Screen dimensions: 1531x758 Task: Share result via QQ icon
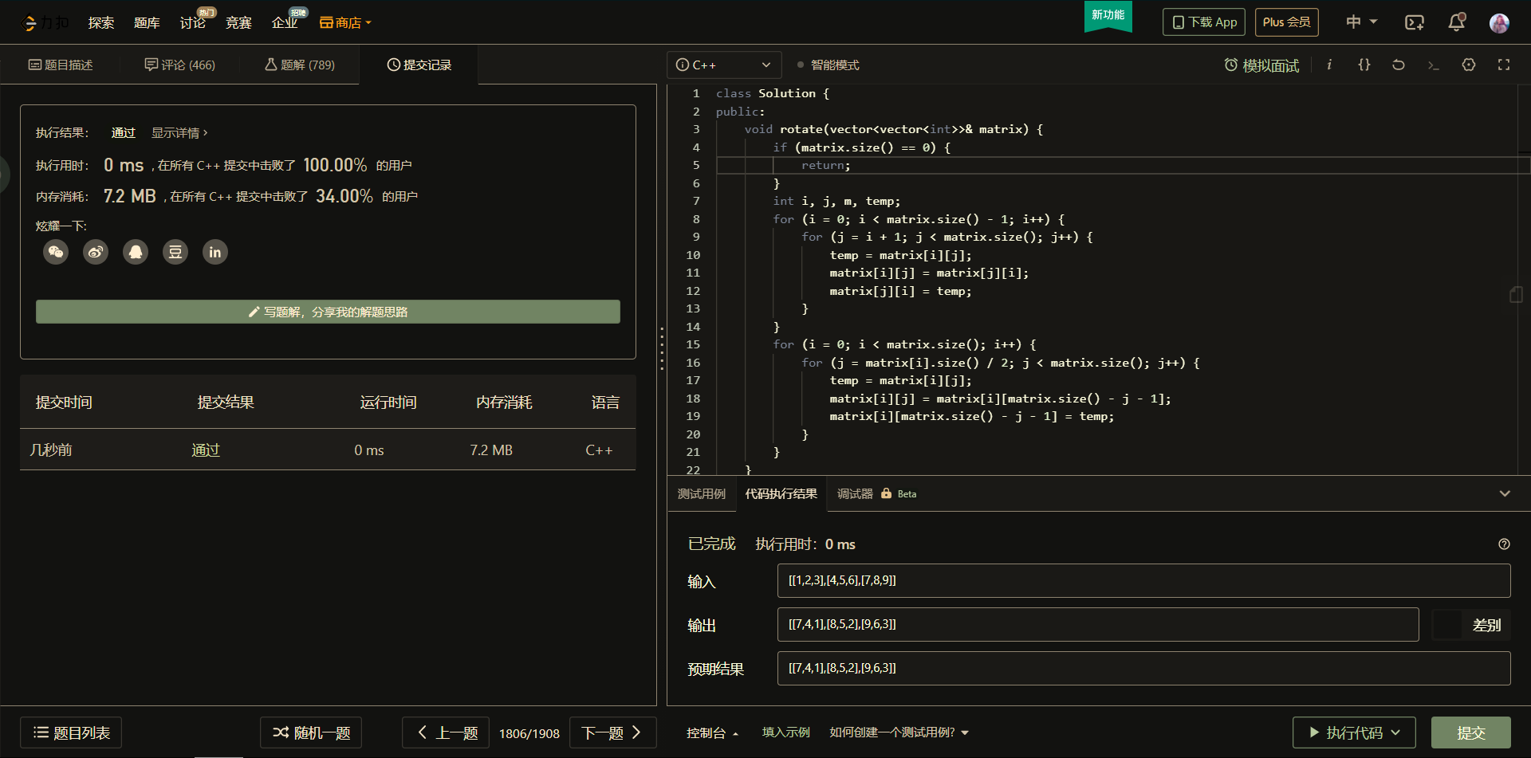136,253
